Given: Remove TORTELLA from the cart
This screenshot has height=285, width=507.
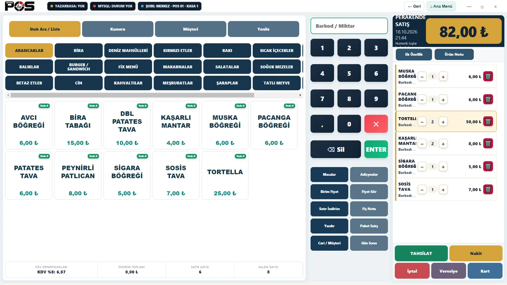Looking at the screenshot, I should 488,122.
